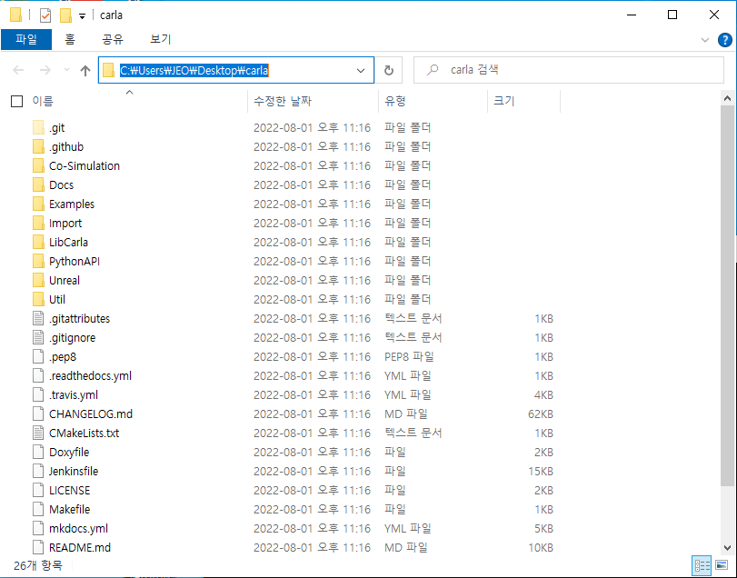Image resolution: width=737 pixels, height=578 pixels.
Task: Select the mkdocs.yml file name
Action: (x=78, y=529)
